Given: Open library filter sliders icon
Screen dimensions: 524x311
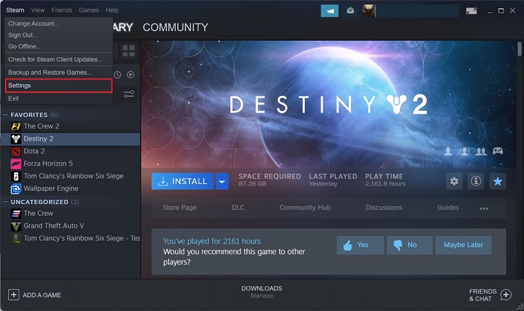Looking at the screenshot, I should [129, 94].
